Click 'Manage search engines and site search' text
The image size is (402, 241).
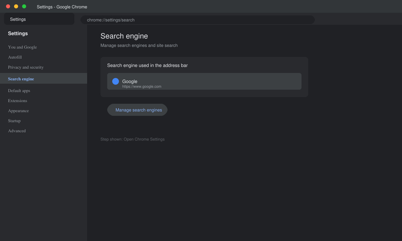tap(139, 46)
